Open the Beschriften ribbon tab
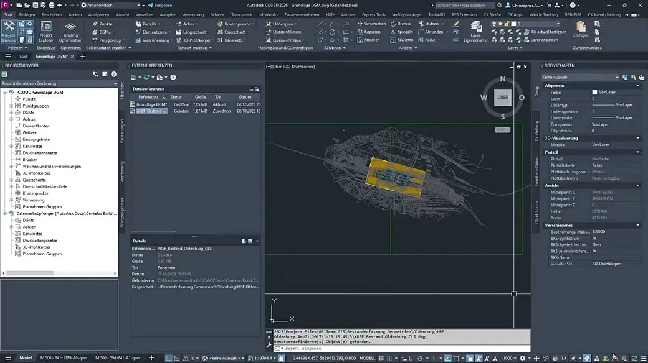The width and height of the screenshot is (648, 363). click(x=52, y=14)
